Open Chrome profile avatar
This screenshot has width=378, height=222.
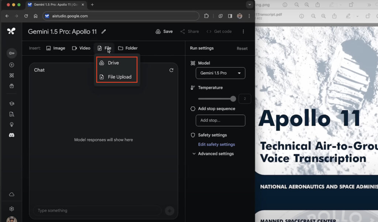pos(239,16)
